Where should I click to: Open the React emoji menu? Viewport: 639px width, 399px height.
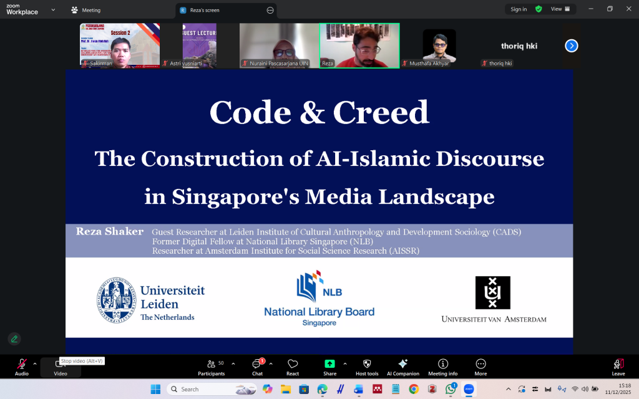click(x=293, y=367)
